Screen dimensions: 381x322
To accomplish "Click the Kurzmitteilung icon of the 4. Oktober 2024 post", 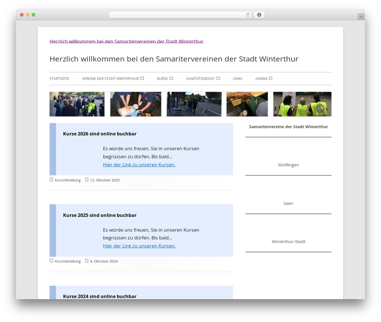I will pos(51,261).
